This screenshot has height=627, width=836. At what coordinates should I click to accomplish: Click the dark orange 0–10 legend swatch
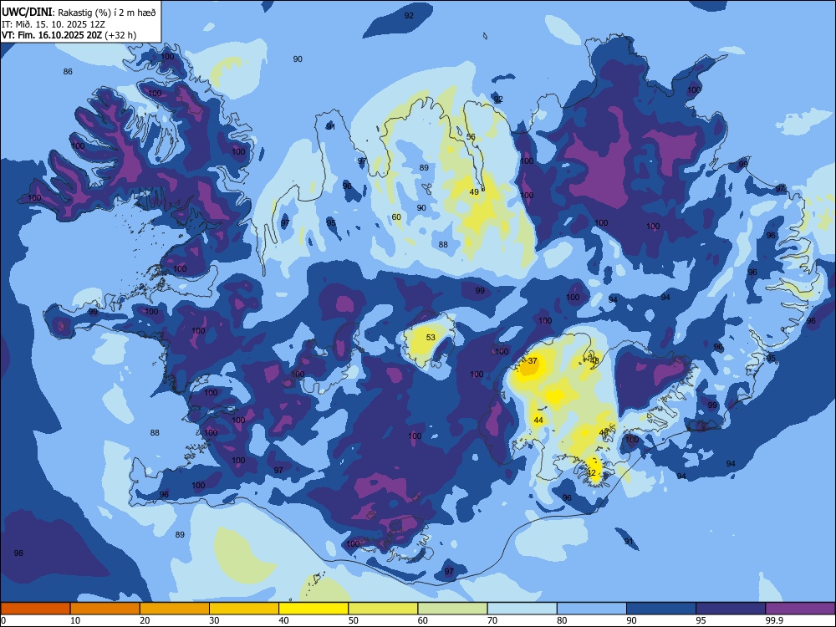35,609
